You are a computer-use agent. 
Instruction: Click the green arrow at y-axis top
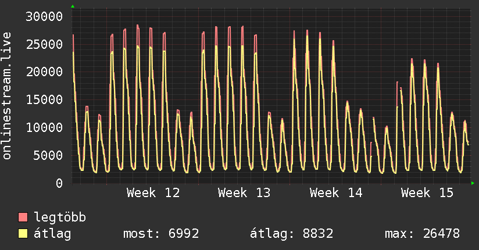click(x=73, y=6)
